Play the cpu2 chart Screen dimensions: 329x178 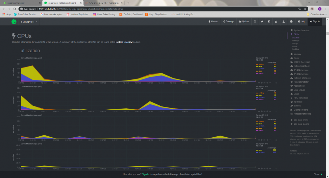click(262, 140)
